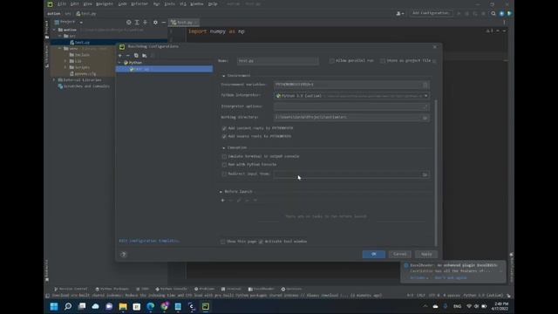Image resolution: width=558 pixels, height=314 pixels.
Task: Expand all in Project panel
Action: click(137, 22)
